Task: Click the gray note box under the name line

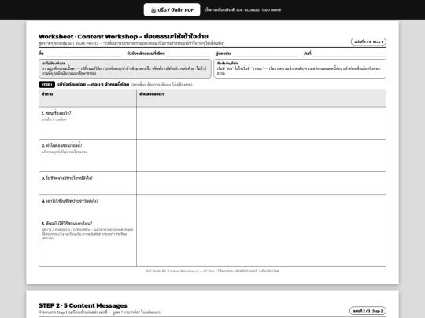Action: coord(124,68)
